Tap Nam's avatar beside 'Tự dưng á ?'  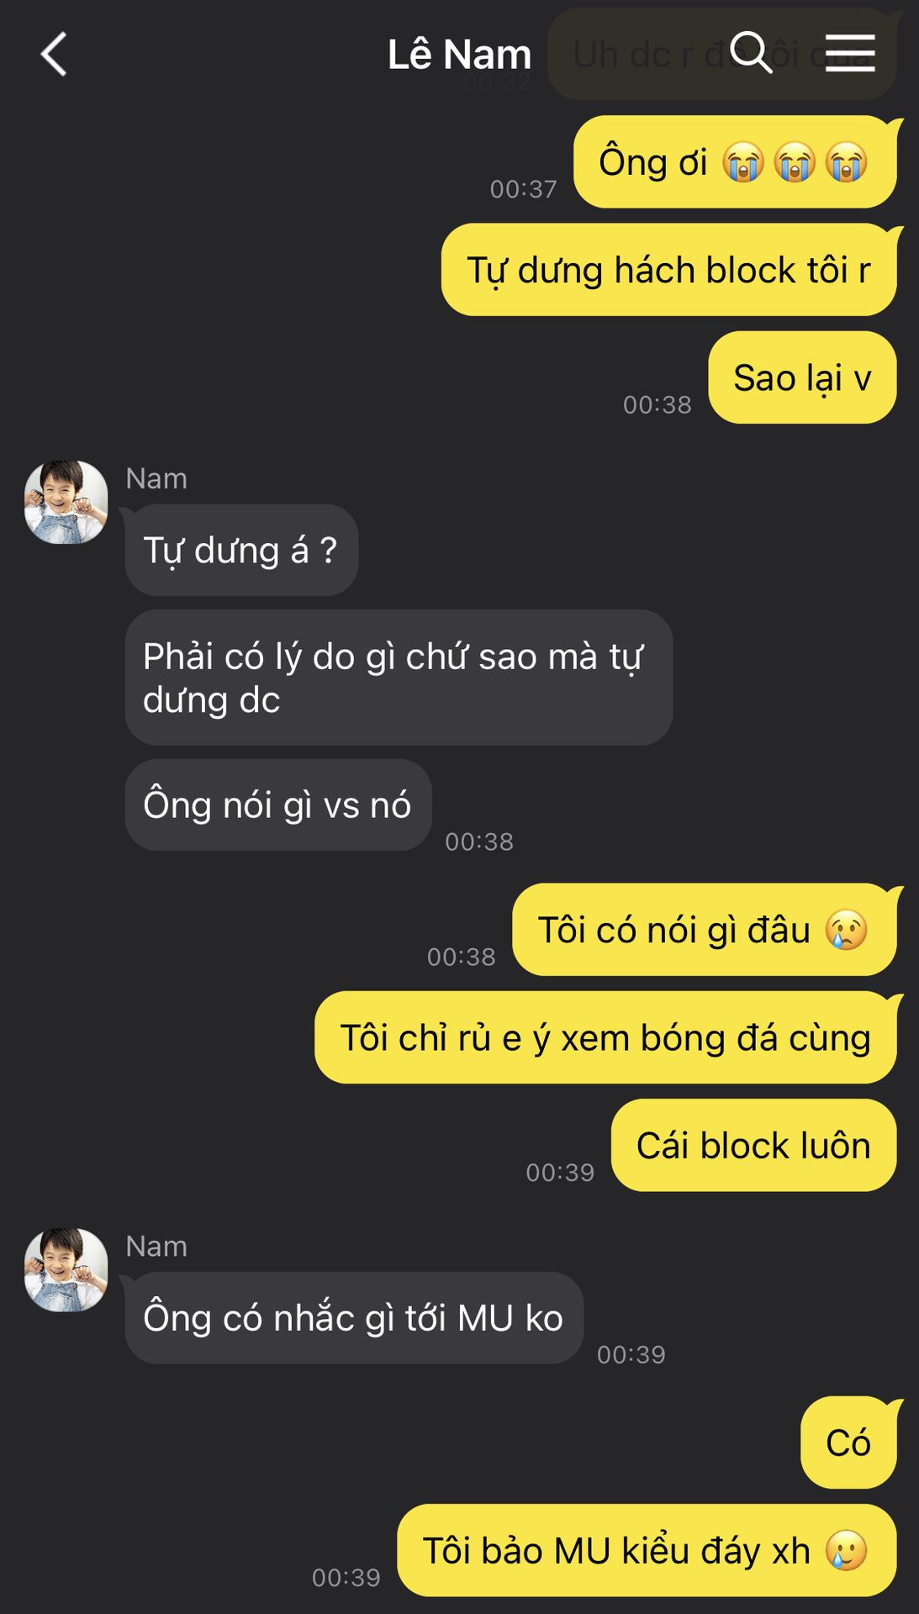[66, 502]
